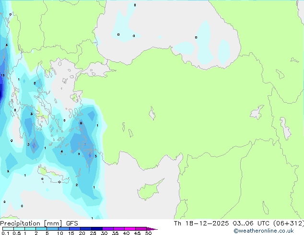Click the "20" legend label

click(x=82, y=233)
